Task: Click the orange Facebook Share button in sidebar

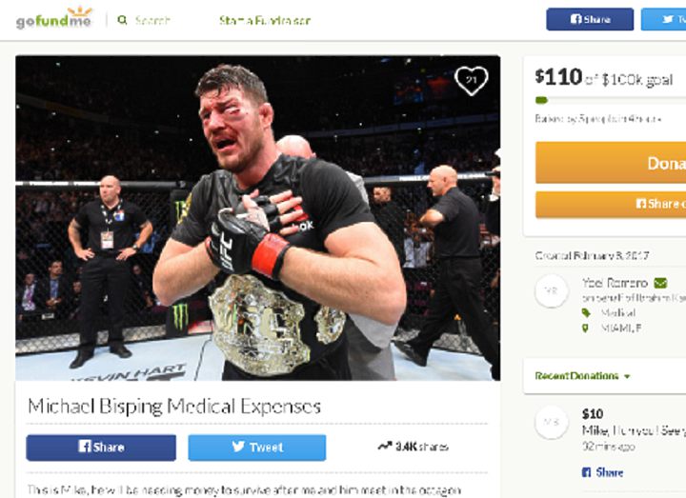Action: coord(611,204)
